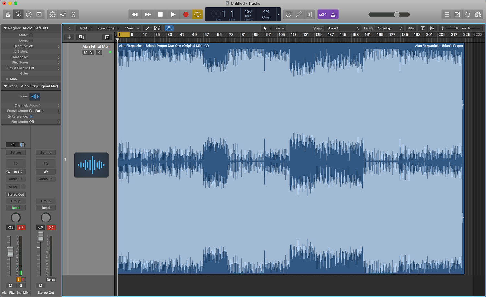Image resolution: width=486 pixels, height=297 pixels.
Task: Open Smart Controls
Action: point(52,14)
